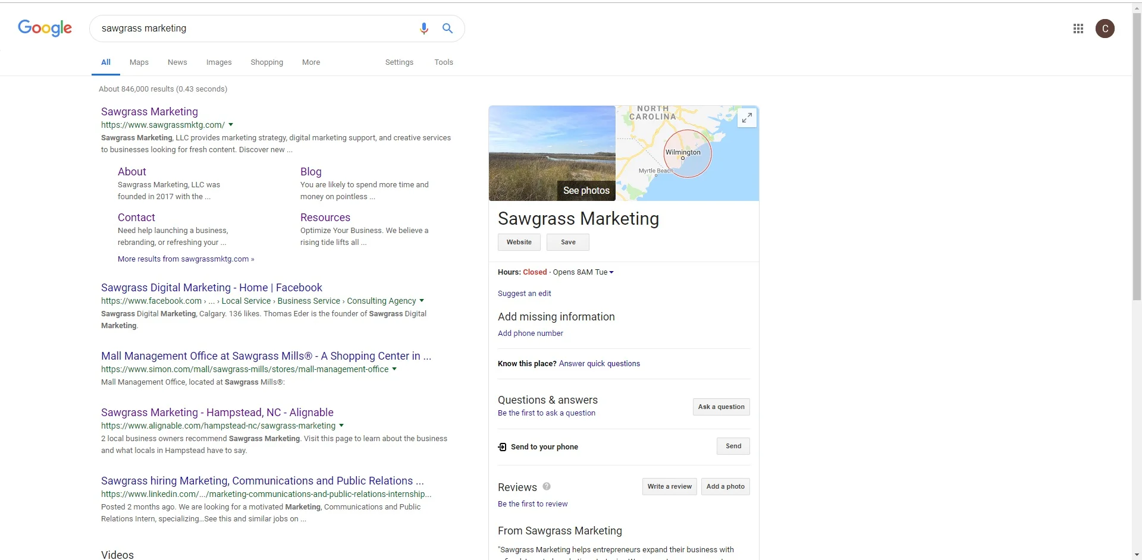
Task: Switch to the Maps tab
Action: [139, 62]
